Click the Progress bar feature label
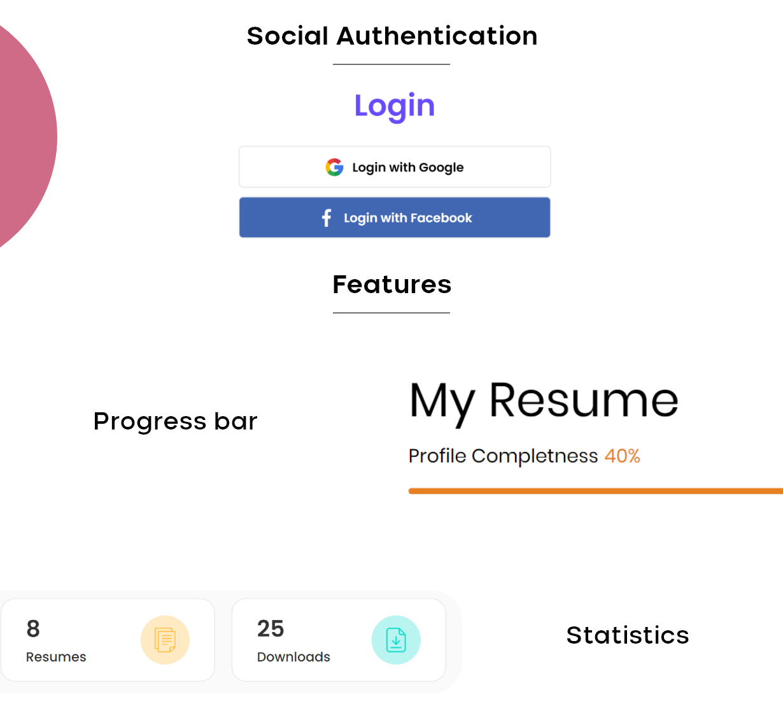 (176, 421)
